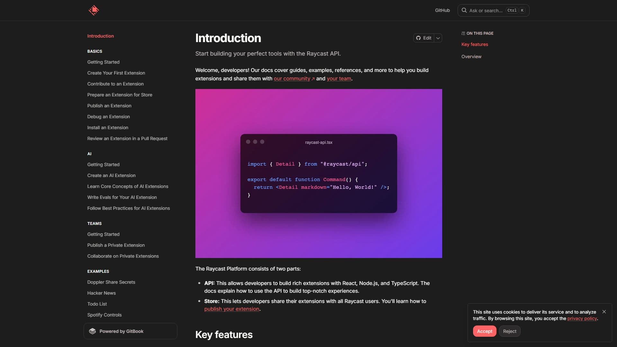Image resolution: width=617 pixels, height=347 pixels.
Task: Open the Spotify Controls example
Action: 104,315
